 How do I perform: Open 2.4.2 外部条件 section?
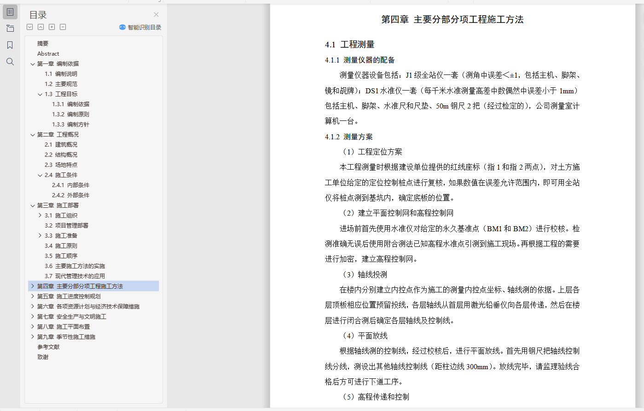71,195
